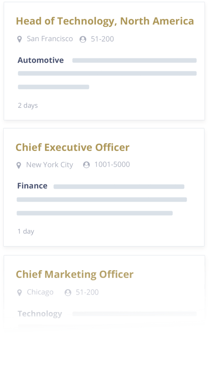Screen dimensions: 210x380
Task: Click the person icon beside 51-200 in San Francisco card
Action: [83, 39]
